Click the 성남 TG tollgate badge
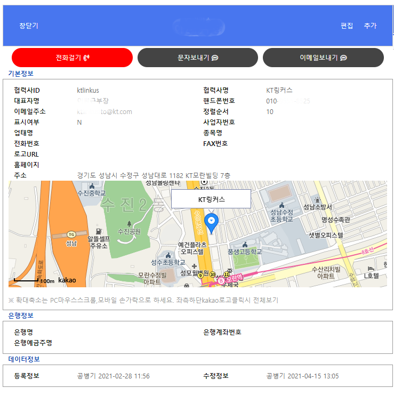This screenshot has height=396, width=394. (71, 235)
